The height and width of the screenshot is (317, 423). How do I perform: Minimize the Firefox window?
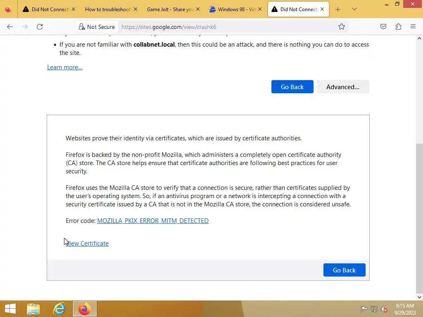(387, 4)
